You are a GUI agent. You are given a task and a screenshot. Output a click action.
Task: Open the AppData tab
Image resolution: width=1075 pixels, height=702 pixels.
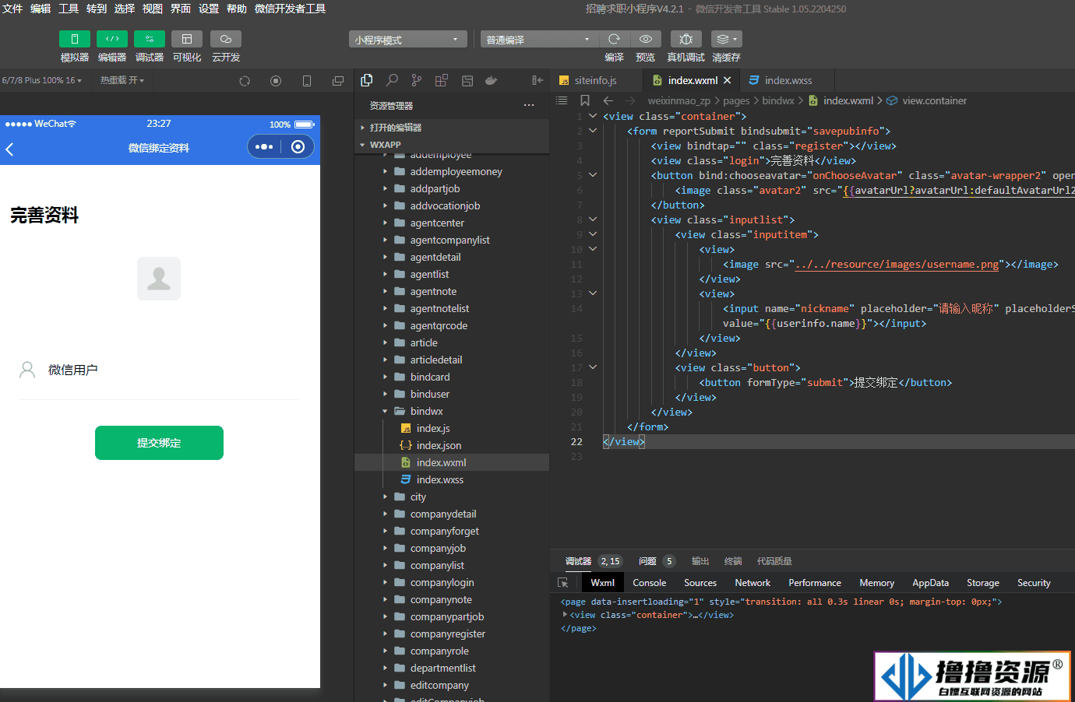[930, 583]
